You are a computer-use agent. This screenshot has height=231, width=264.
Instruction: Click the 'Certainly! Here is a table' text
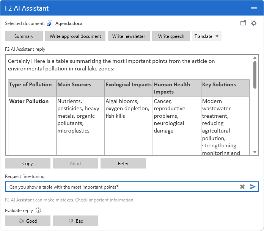pyautogui.click(x=112, y=65)
